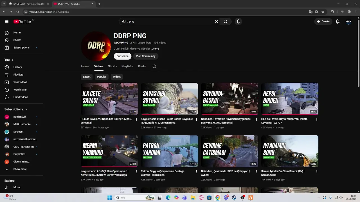Viewport: 360px width, 202px height.
Task: Open more options for HEX da Favela VS Nobodies
Action: (136, 120)
